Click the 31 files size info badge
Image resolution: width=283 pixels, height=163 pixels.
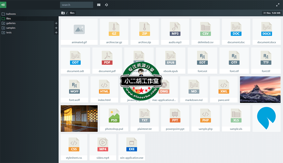tap(272, 13)
